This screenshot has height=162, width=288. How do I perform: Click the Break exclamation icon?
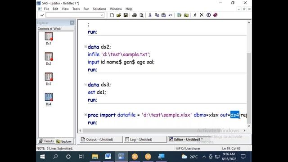point(208,15)
